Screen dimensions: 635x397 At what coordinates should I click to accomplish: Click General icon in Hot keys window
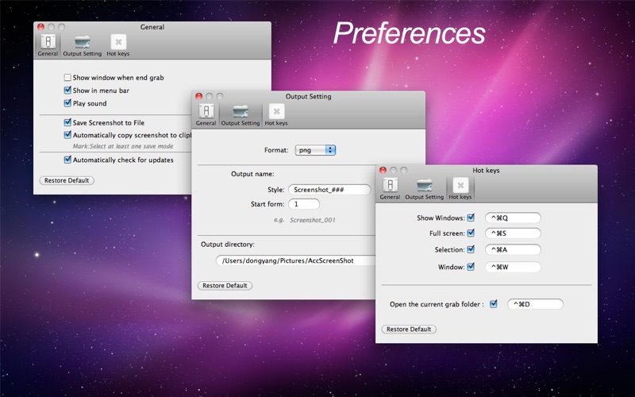pos(390,185)
